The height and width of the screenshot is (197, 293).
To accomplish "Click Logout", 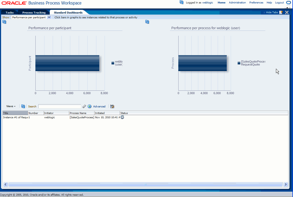I will click(279, 3).
